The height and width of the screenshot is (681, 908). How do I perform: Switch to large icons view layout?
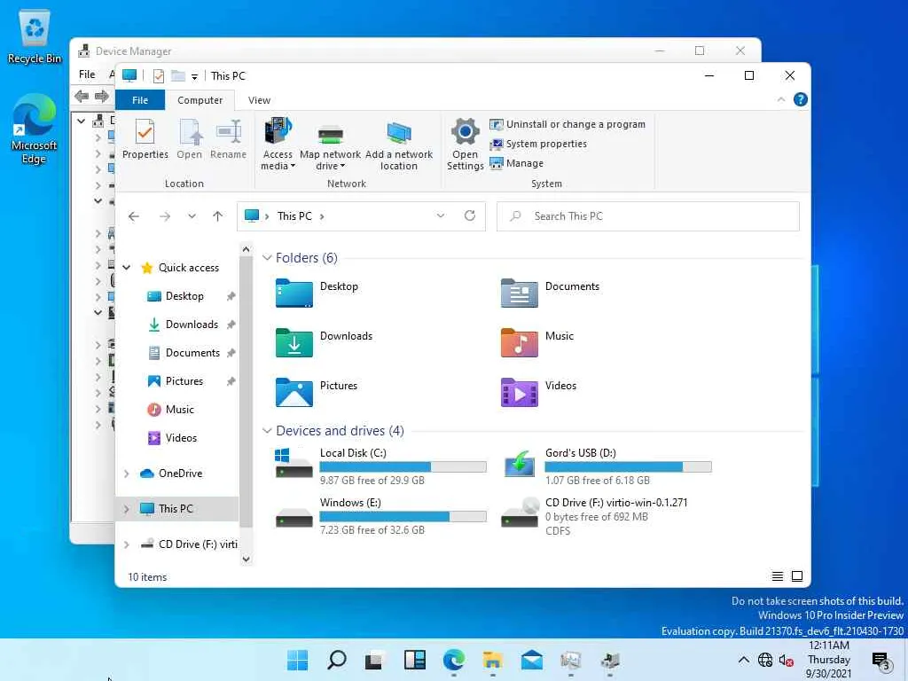point(797,576)
